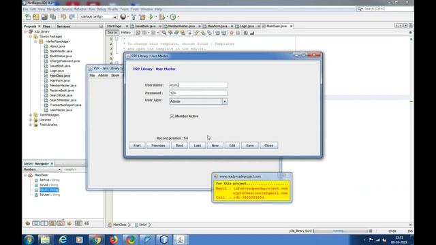Viewport: 436px width, 245px height.
Task: Switch to the Start Page tab
Action: (114, 26)
